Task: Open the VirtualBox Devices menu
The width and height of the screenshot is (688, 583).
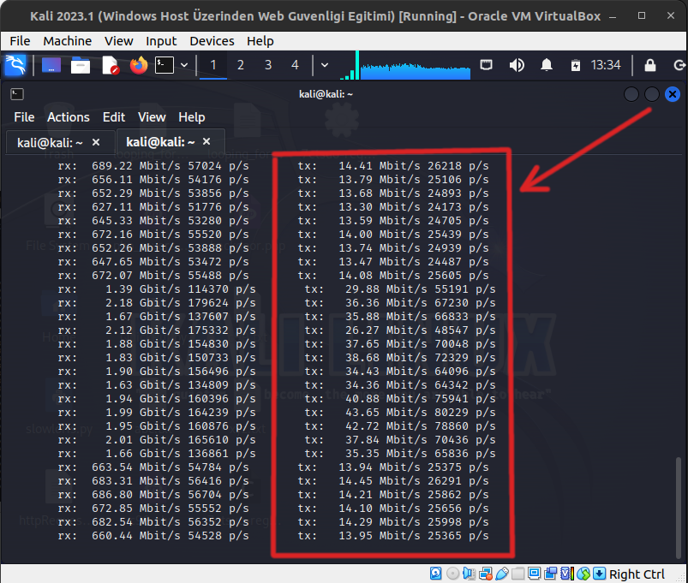Action: 212,41
